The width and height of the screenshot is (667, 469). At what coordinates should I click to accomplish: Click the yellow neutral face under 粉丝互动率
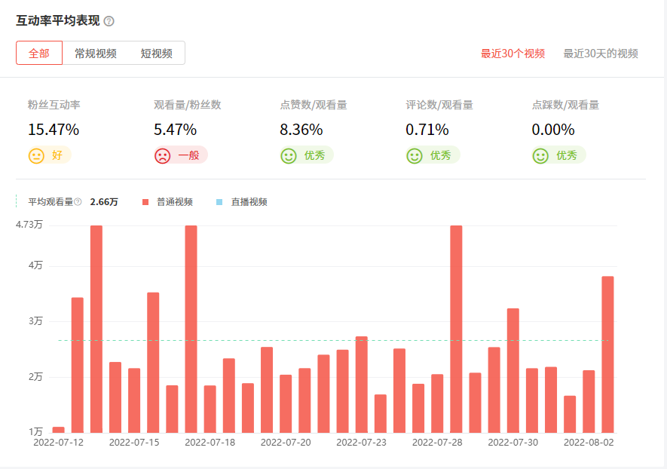[36, 156]
